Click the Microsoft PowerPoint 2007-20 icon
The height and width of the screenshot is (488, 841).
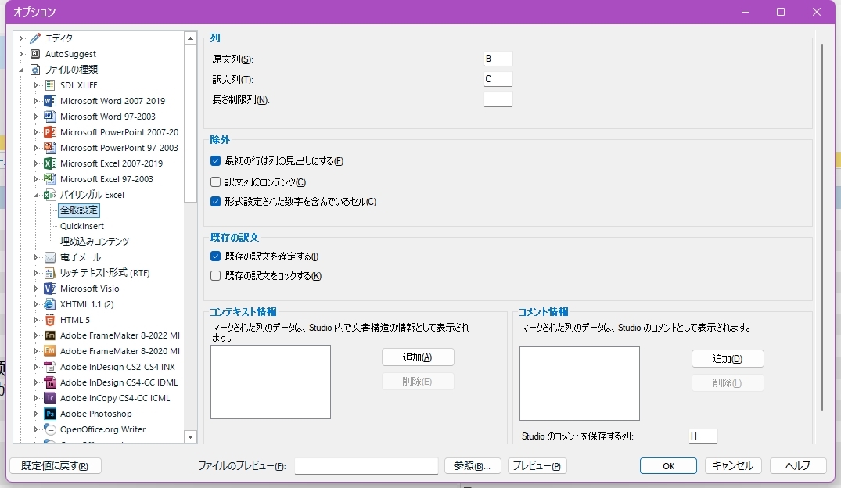[50, 132]
